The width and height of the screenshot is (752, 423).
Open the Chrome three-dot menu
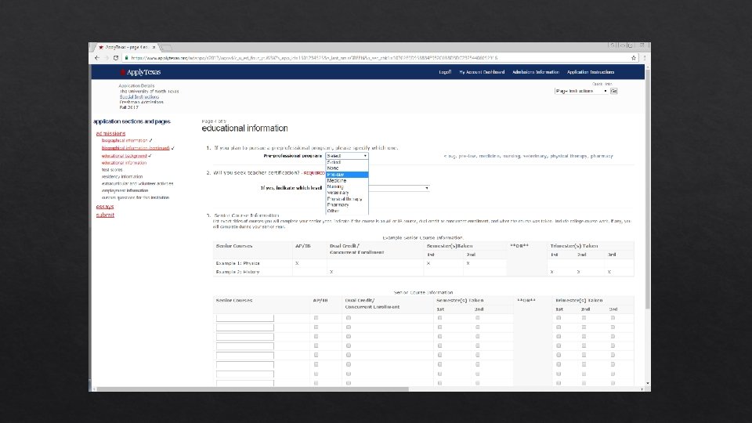[x=644, y=57]
